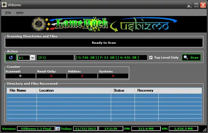Click the Recovery column header

click(146, 90)
